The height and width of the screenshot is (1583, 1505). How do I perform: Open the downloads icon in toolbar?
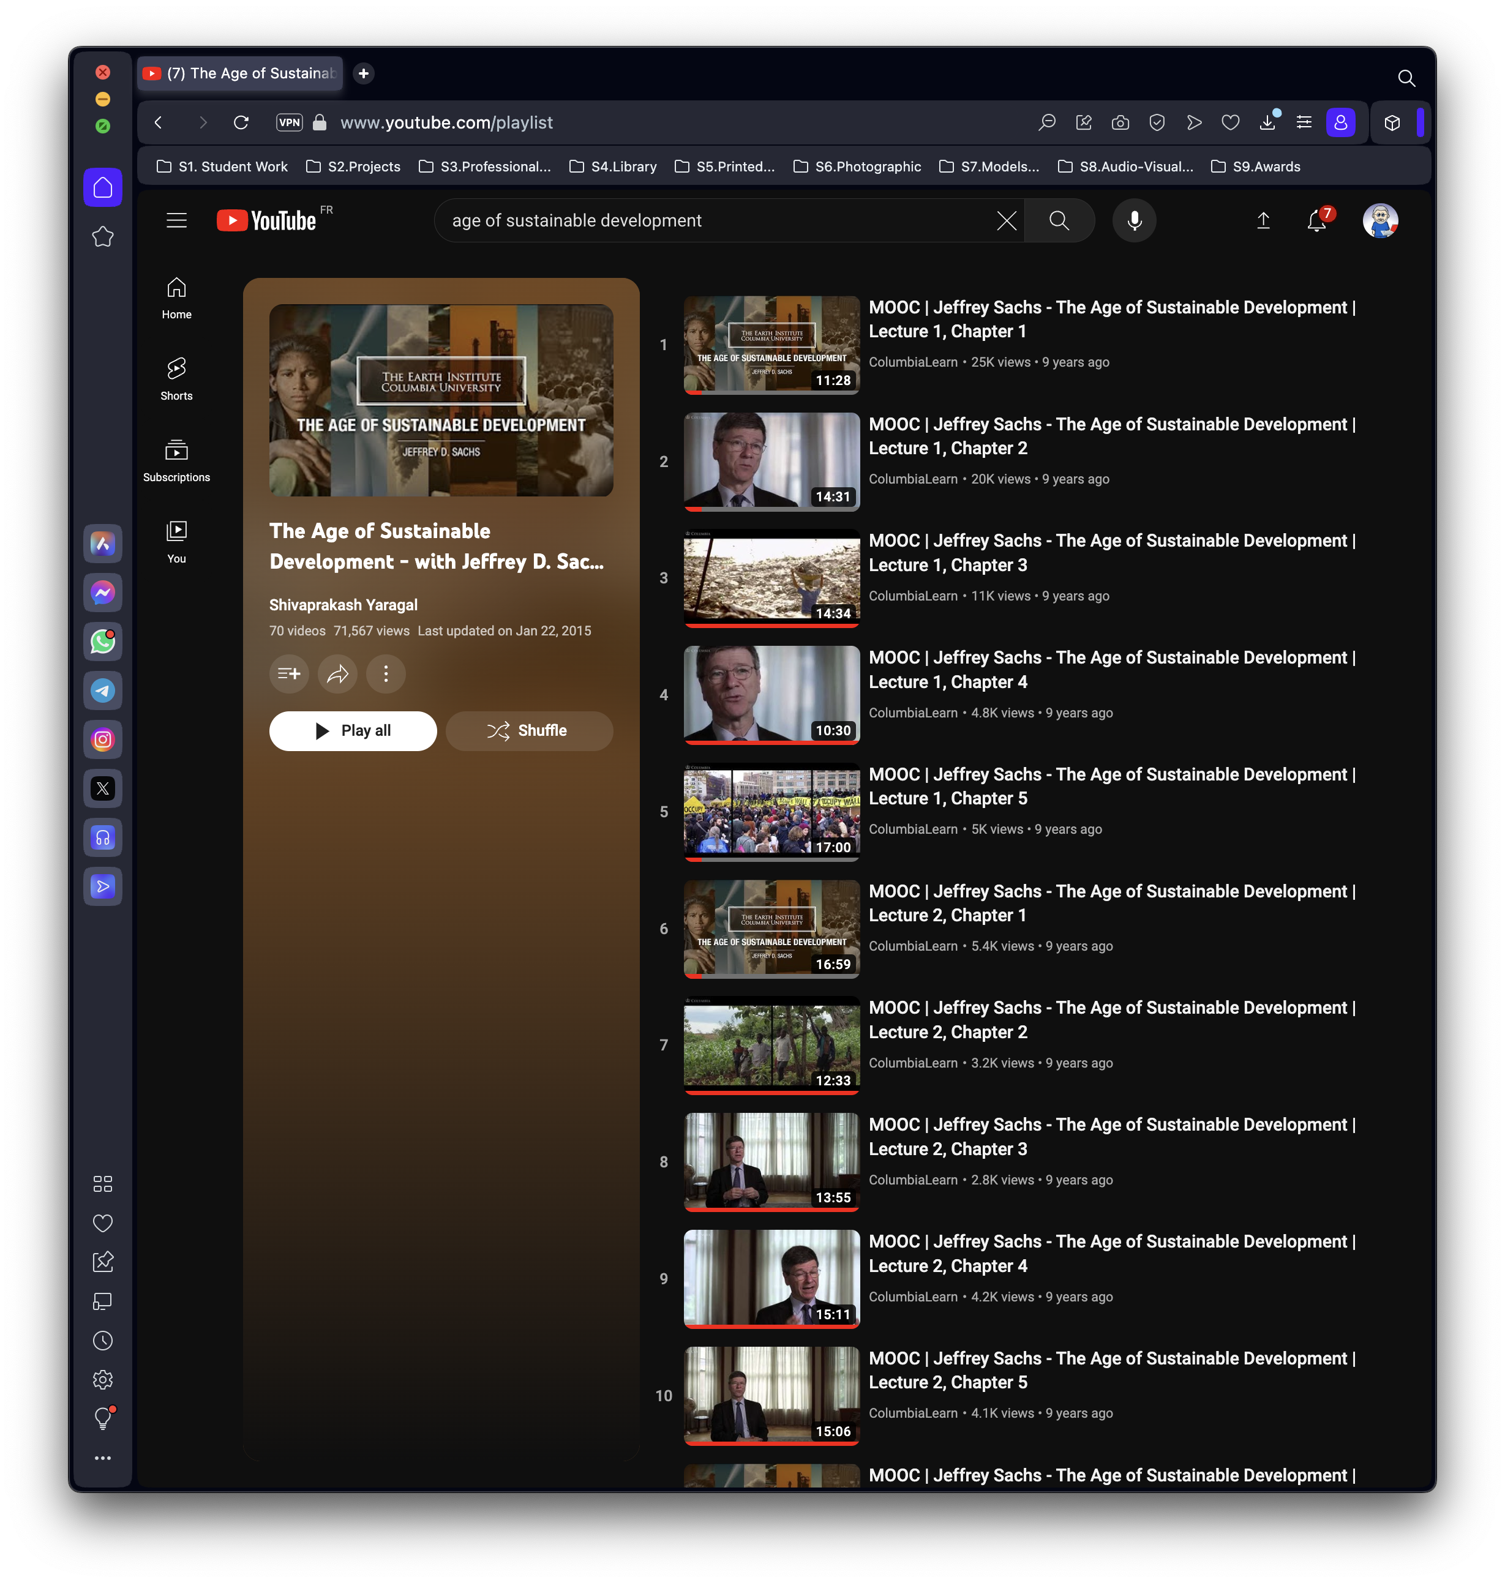1267,122
